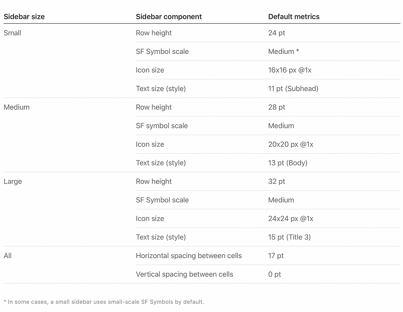Click the 'Sidebar component' column header

169,17
